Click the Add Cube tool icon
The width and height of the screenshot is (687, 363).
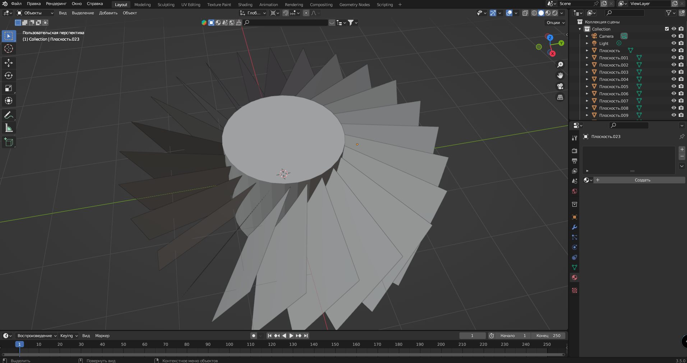click(9, 142)
